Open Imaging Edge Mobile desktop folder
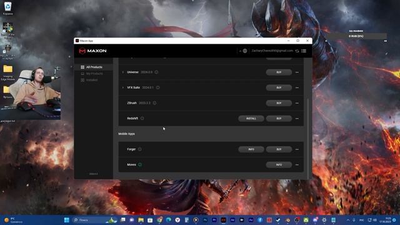The height and width of the screenshot is (225, 400). pyautogui.click(x=8, y=72)
